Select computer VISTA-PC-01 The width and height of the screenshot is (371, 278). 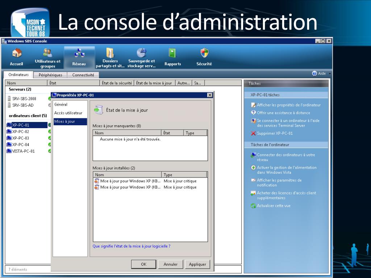pos(23,151)
